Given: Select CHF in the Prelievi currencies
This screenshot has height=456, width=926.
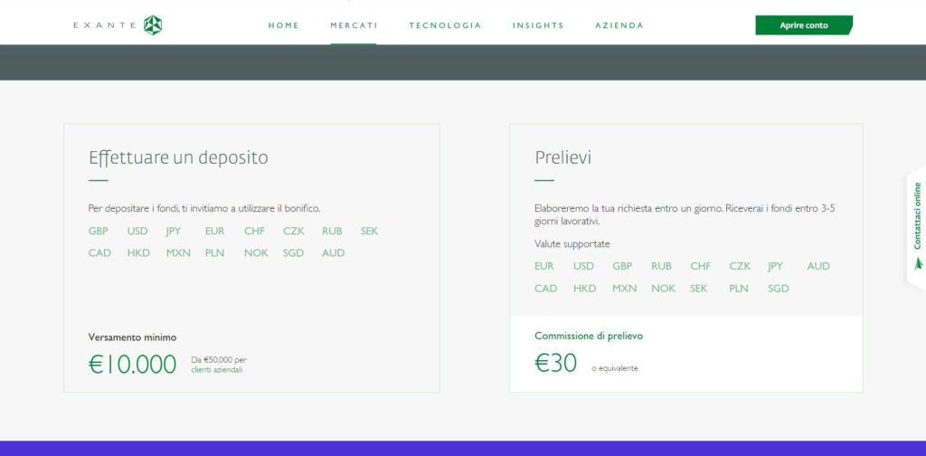Looking at the screenshot, I should [701, 266].
